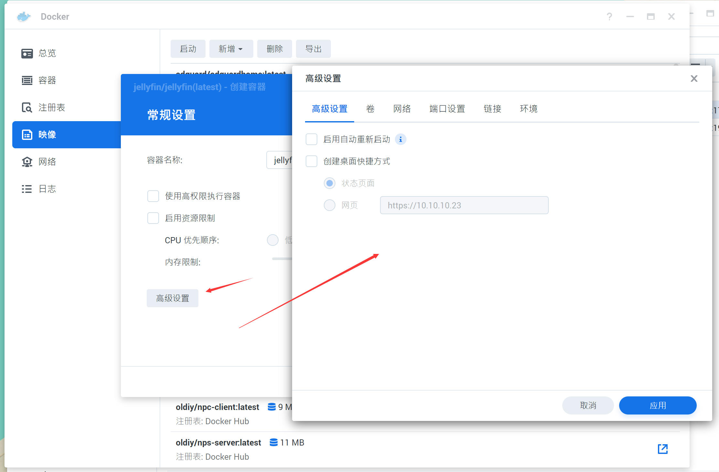Click size icon for oldiy/npc-client:latest

click(272, 407)
